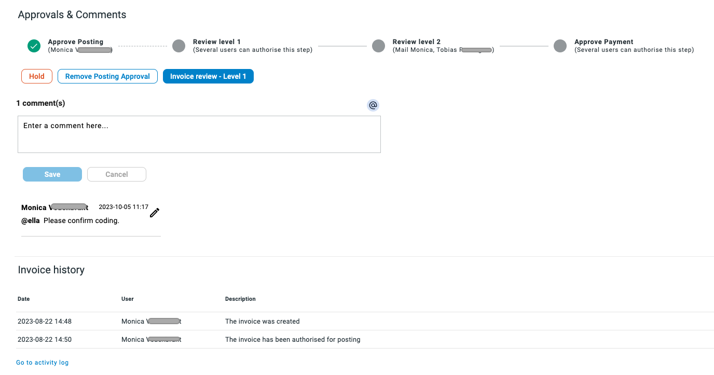Screen dimensions: 714x375
Task: Click the Please confirm coding comment text
Action: [81, 220]
